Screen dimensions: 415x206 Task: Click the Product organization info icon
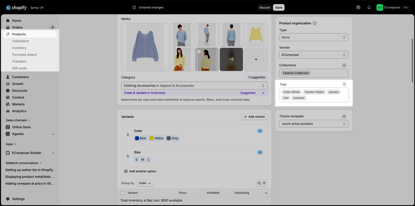(x=314, y=23)
